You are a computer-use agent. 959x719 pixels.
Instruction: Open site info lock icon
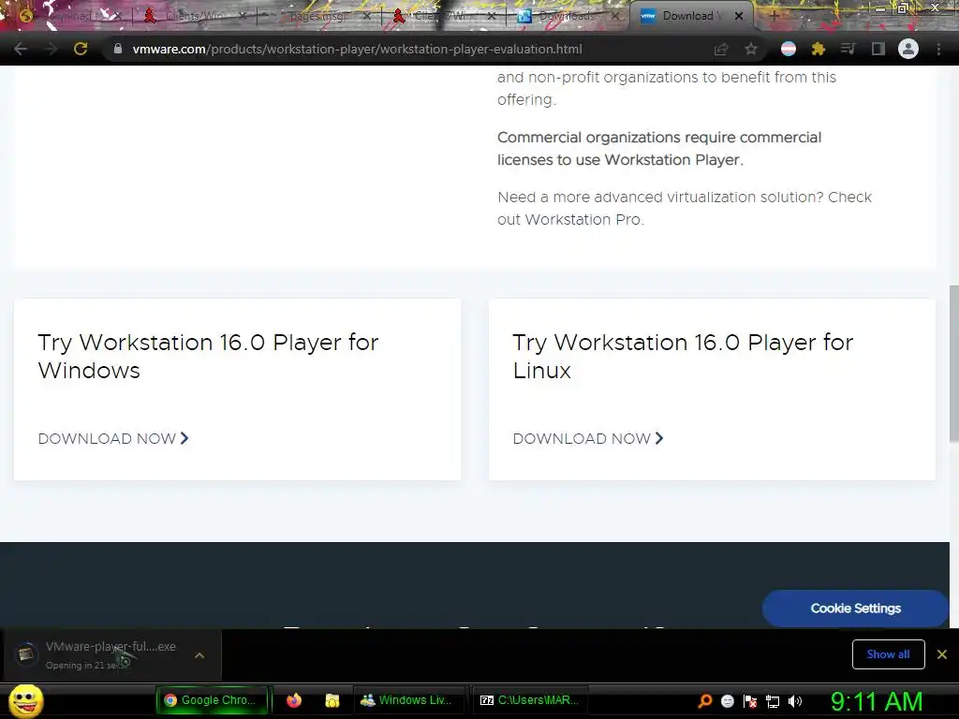coord(117,49)
